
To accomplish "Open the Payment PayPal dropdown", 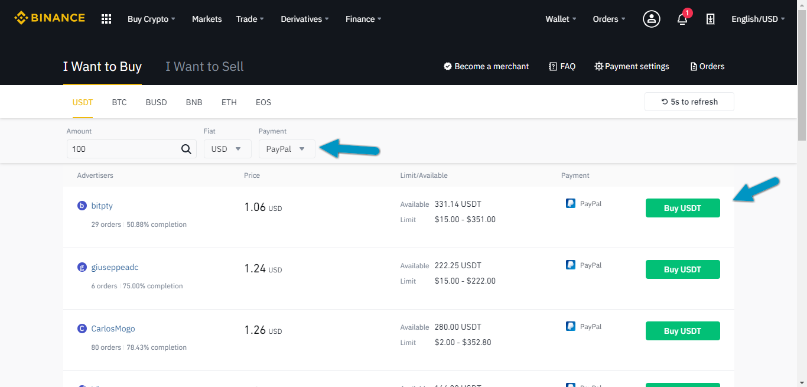I will coord(287,149).
